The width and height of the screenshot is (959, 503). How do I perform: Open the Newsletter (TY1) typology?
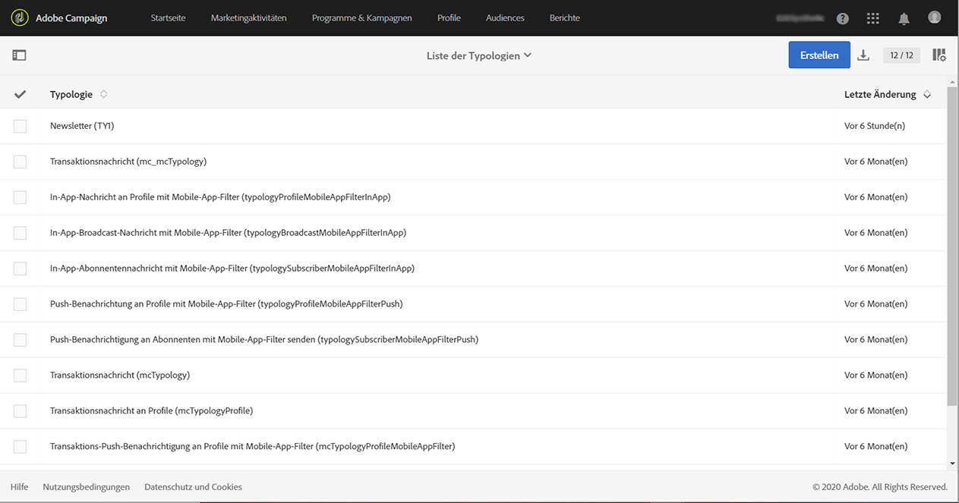82,126
